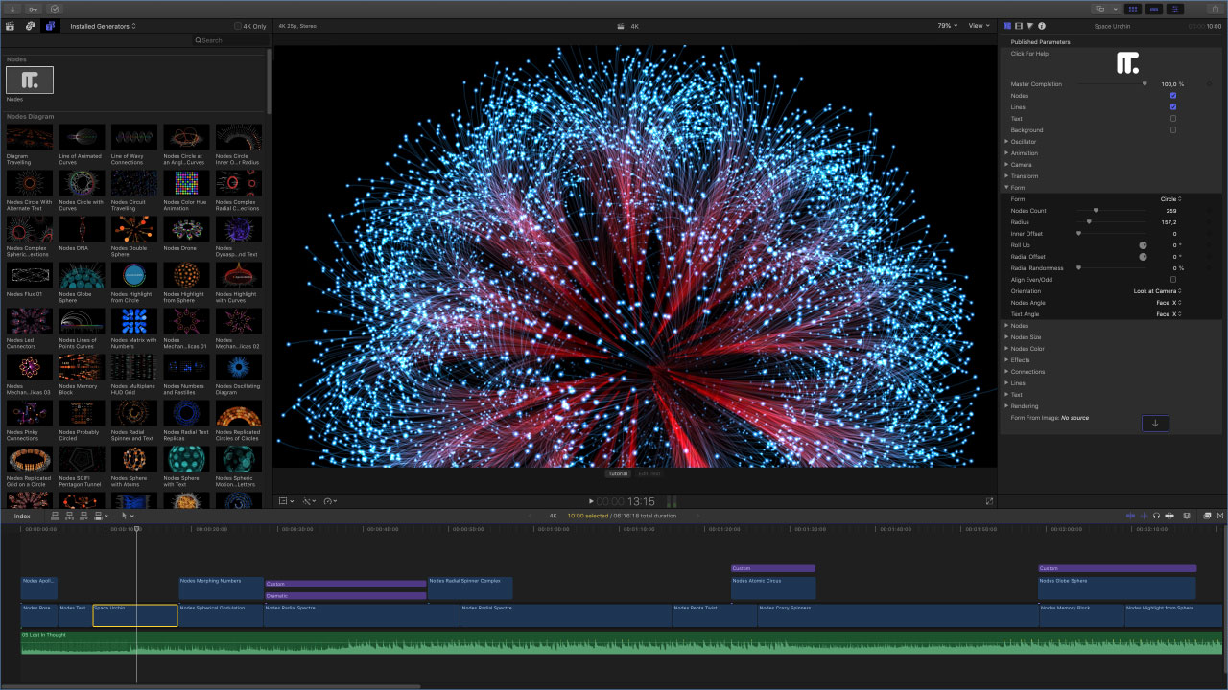The width and height of the screenshot is (1228, 690).
Task: Click the timeline Index button
Action: [21, 516]
